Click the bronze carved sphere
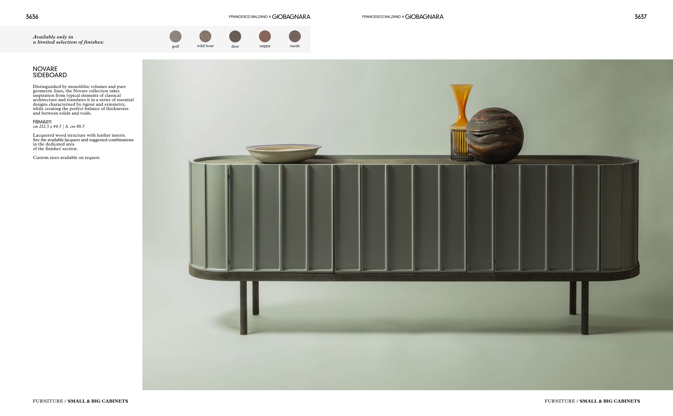Screen dimensions: 673x416 click(495, 135)
